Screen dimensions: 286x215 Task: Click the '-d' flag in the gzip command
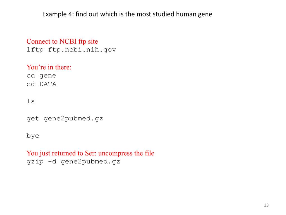52,162
